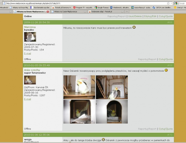
Task: Open the white cockatiel close-up photo
Action: click(x=79, y=87)
